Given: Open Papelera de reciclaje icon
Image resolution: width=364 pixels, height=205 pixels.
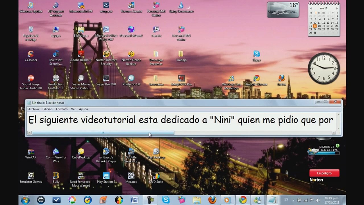Looking at the screenshot, I should (x=31, y=34).
